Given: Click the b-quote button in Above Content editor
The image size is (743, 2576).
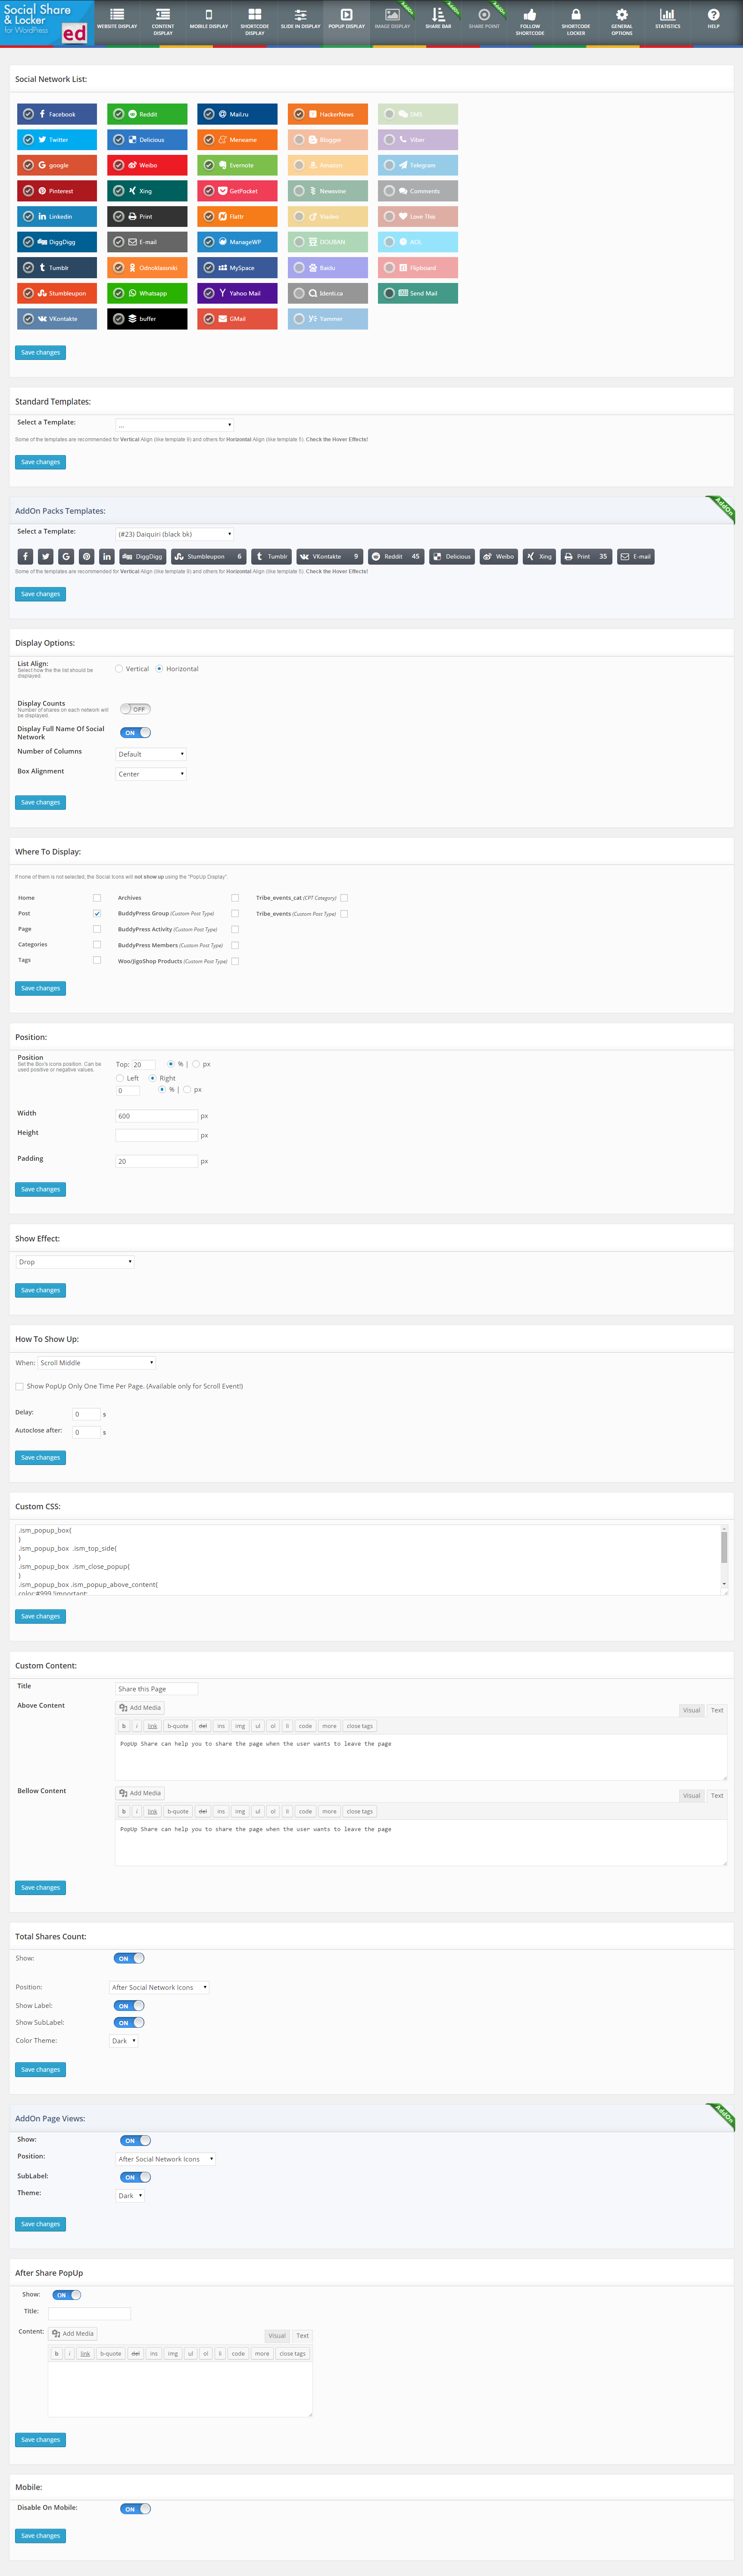Looking at the screenshot, I should click(x=178, y=1726).
